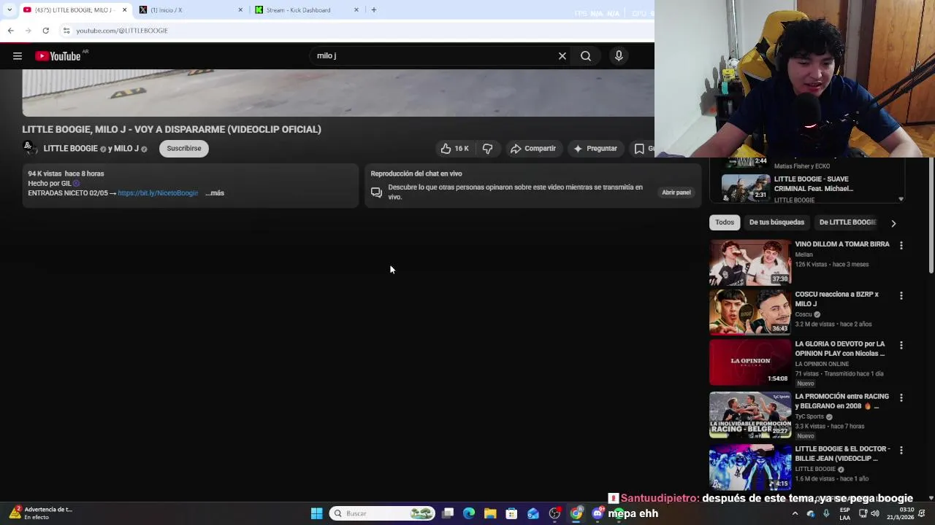Close the Kick Dashboard tab
The height and width of the screenshot is (525, 935).
pos(356,10)
